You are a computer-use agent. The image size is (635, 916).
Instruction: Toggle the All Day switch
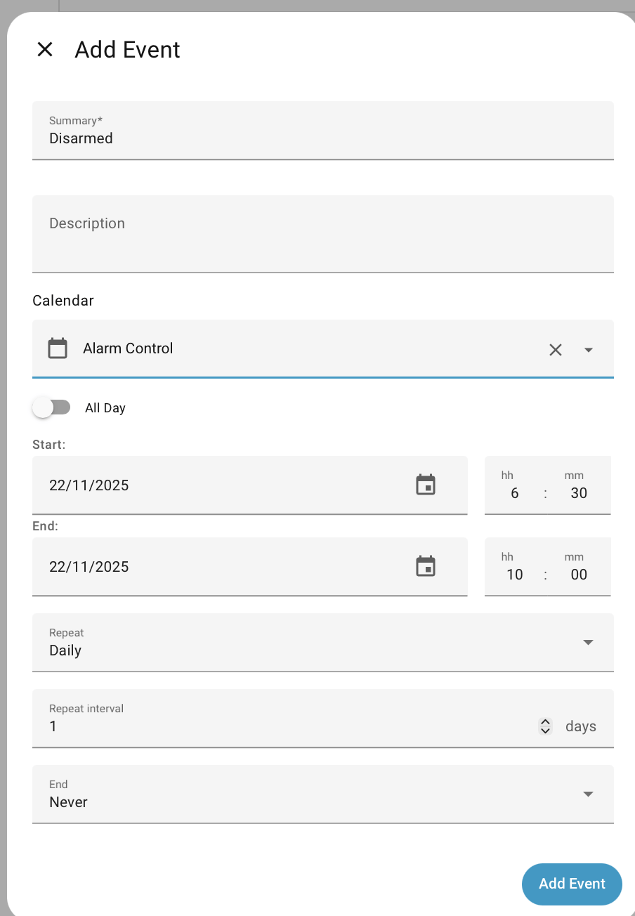51,407
